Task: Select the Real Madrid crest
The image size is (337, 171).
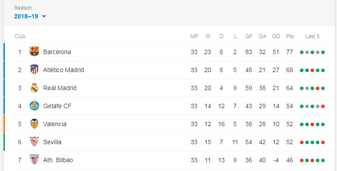Action: click(34, 88)
